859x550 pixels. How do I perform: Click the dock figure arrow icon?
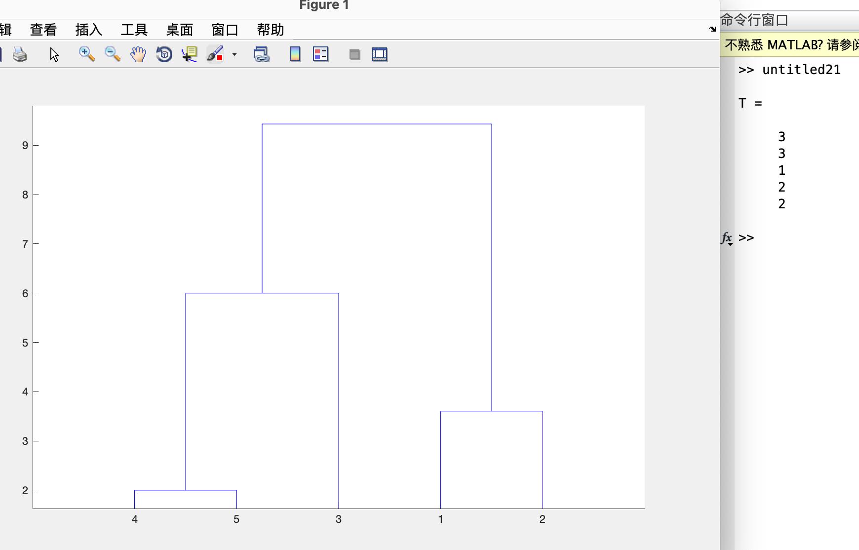tap(712, 29)
